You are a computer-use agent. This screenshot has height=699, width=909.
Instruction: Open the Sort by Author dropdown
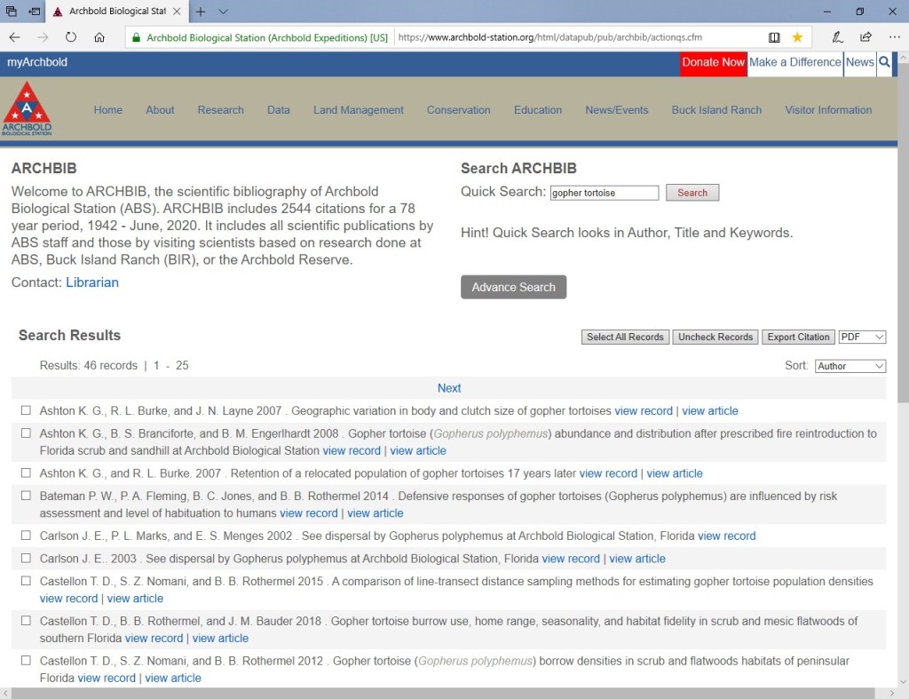850,366
